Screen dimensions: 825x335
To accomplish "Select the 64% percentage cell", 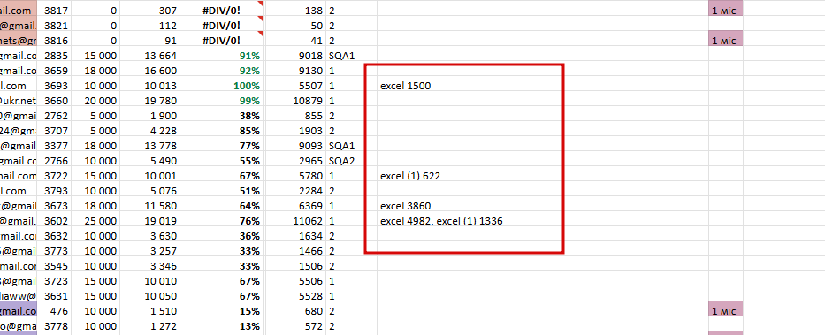I will pos(222,206).
